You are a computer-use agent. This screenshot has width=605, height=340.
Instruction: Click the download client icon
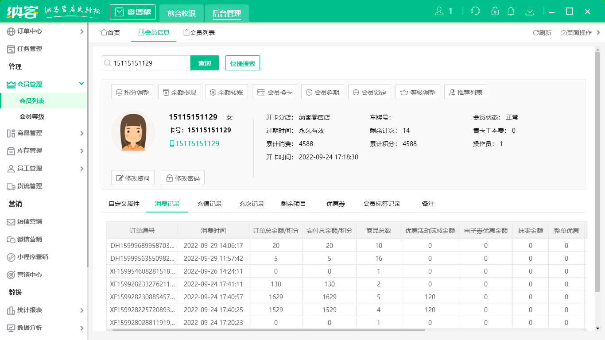pos(530,11)
